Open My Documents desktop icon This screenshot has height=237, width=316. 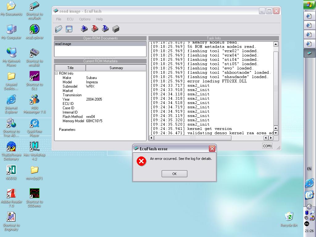pos(11,8)
